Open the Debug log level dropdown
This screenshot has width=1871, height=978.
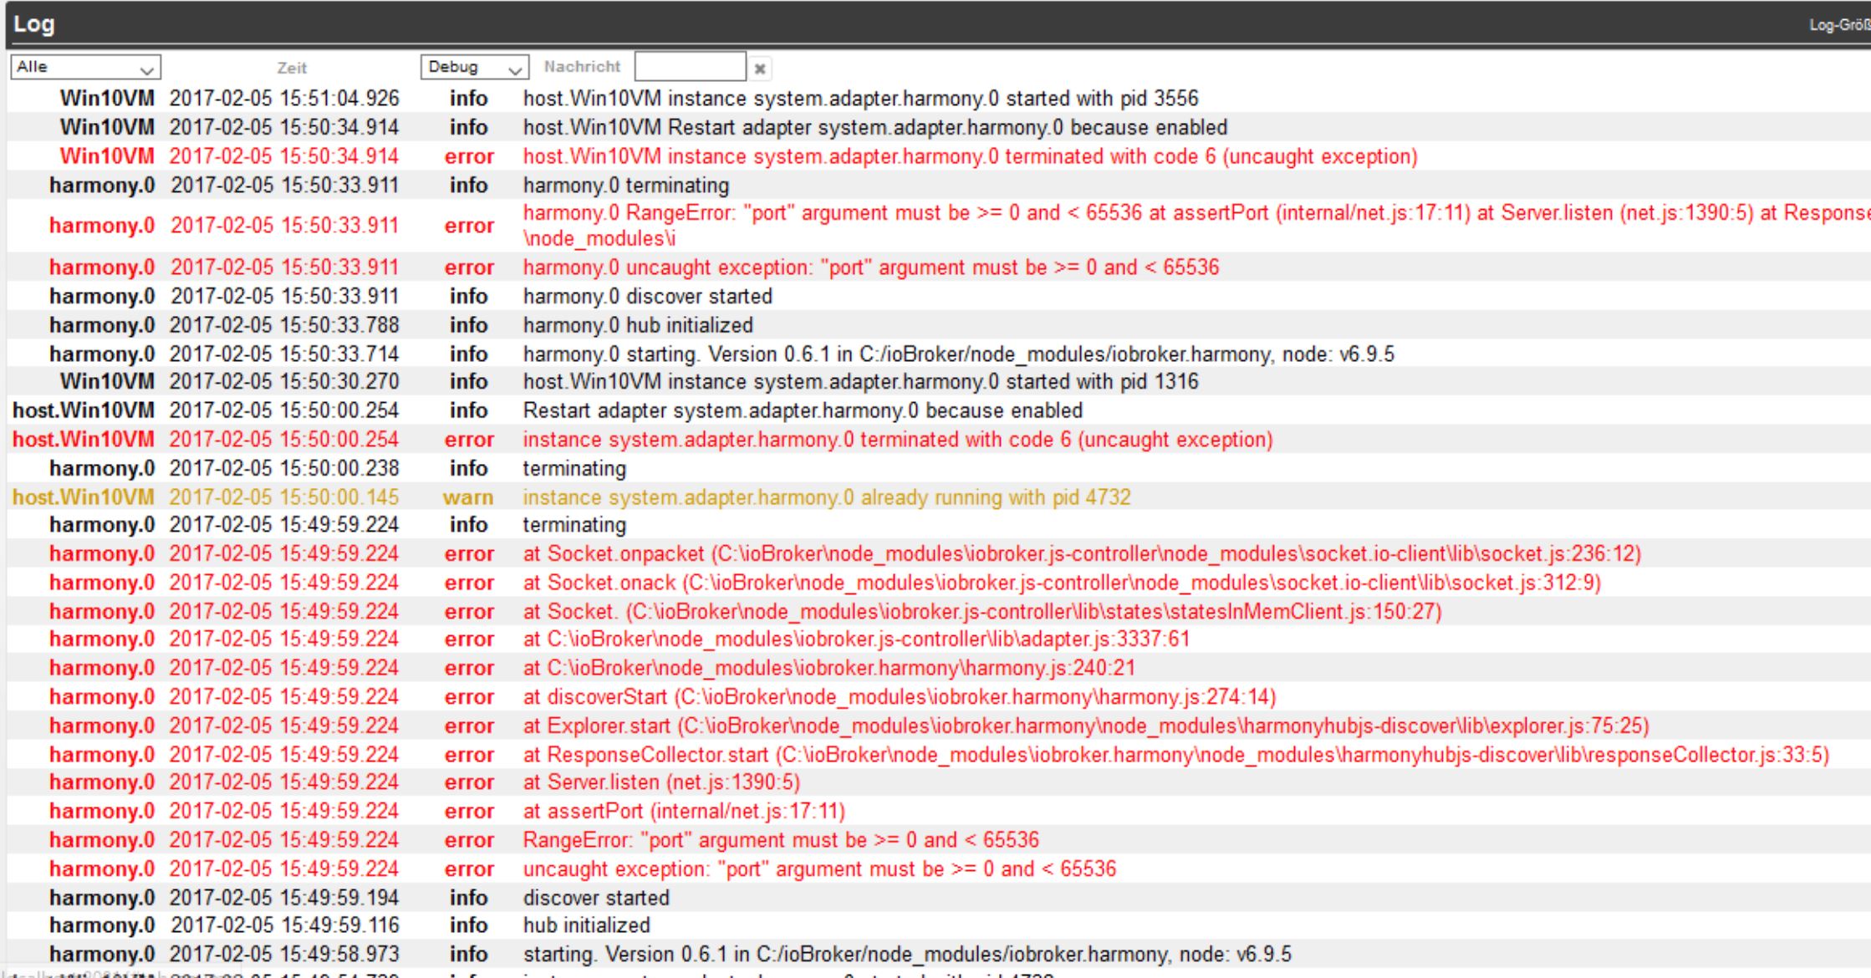[475, 67]
